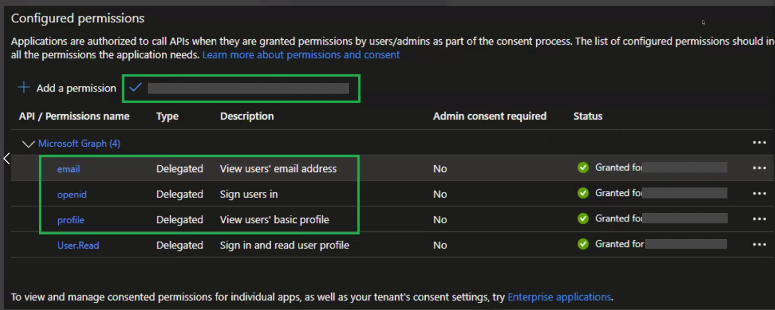The width and height of the screenshot is (775, 310).
Task: Click the API / Permissions name column header
Action: point(74,116)
